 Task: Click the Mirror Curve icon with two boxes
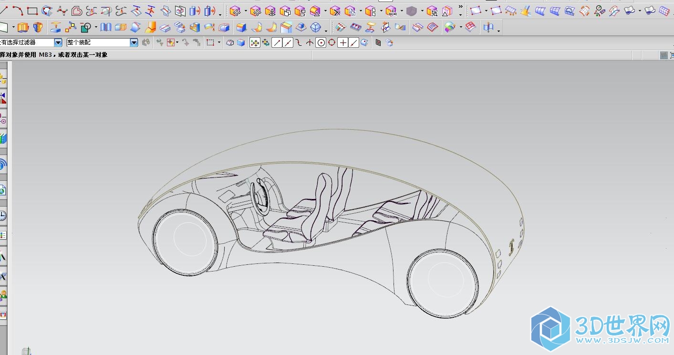[180, 10]
